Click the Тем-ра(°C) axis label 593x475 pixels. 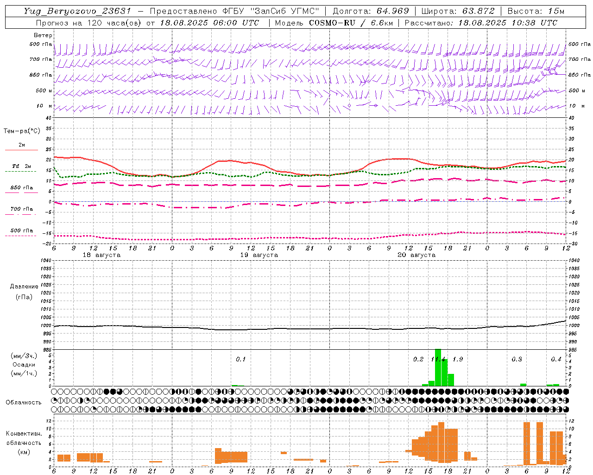(22, 131)
